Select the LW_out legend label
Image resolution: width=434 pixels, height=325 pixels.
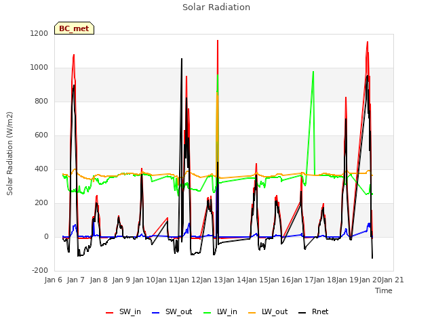point(275,312)
